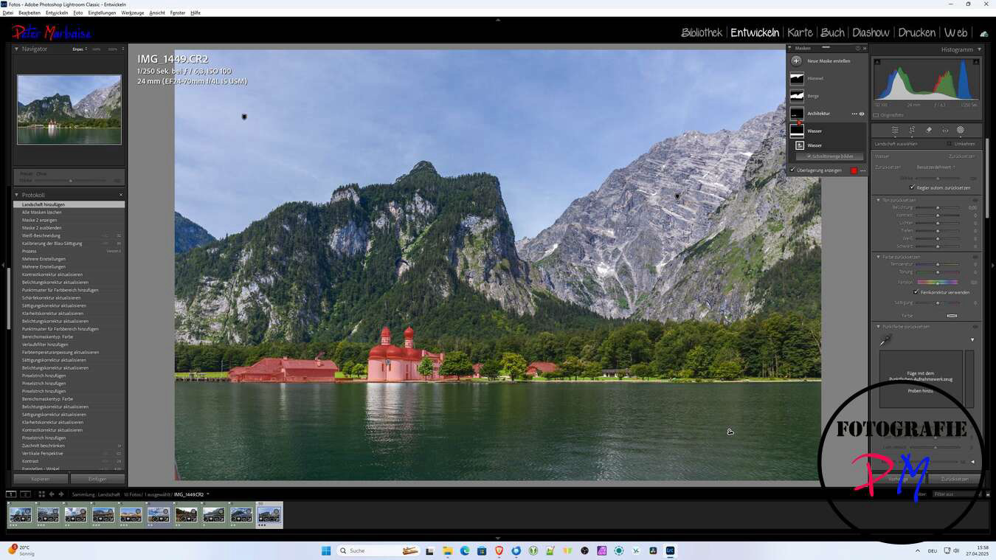Viewport: 996px width, 560px height.
Task: Select the Himmel mask thumbnail
Action: [797, 78]
